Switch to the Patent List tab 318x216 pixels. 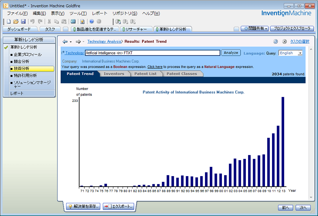point(146,74)
